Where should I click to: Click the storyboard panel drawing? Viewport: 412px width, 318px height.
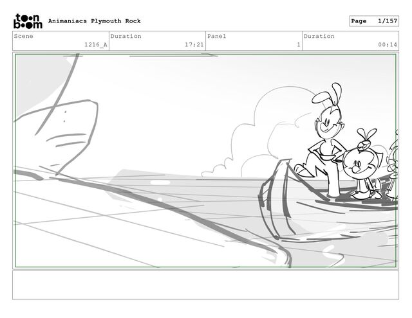(205, 161)
